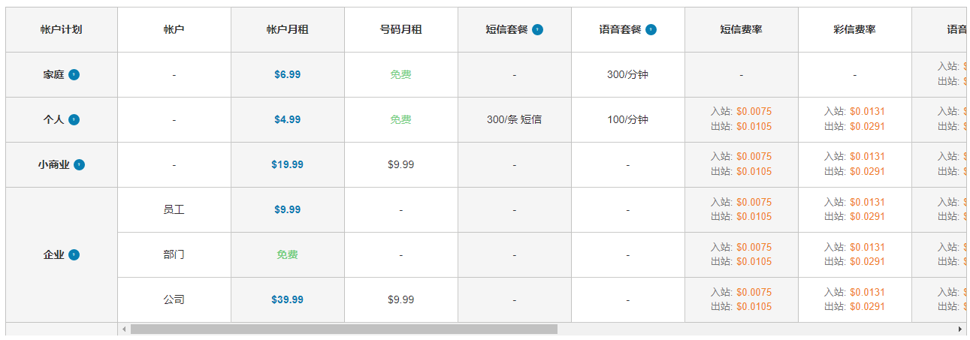Click the horizontal scrollbar right arrow

point(959,329)
